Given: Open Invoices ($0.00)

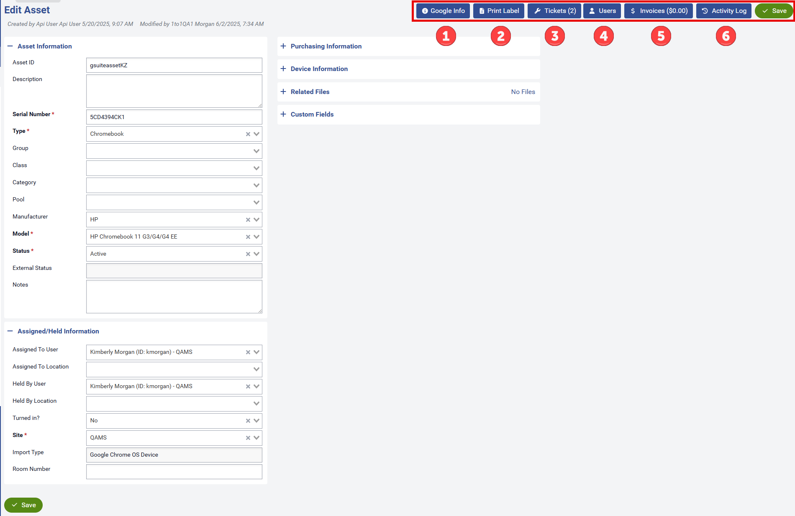Looking at the screenshot, I should (x=659, y=11).
